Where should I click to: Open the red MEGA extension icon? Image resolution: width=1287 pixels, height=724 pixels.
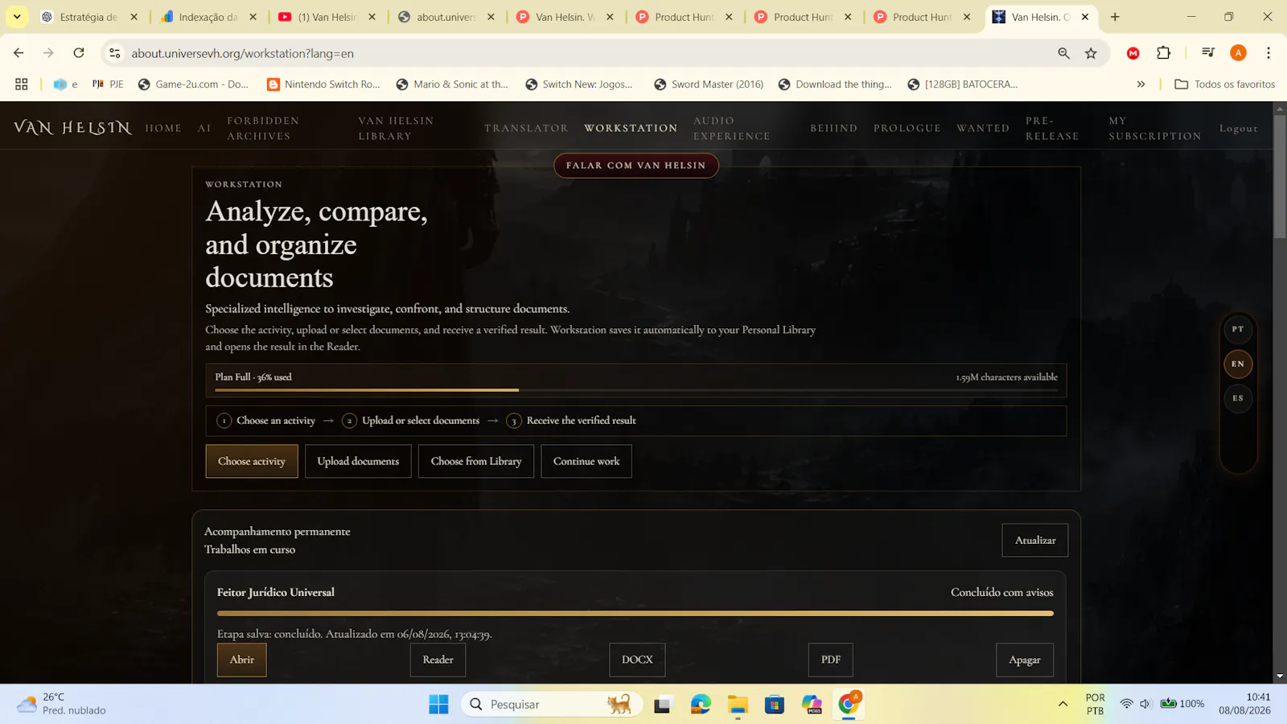click(1133, 53)
